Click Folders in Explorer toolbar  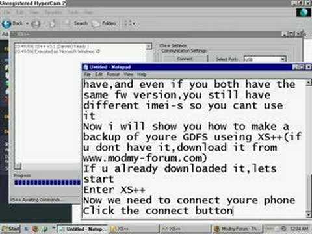[x=105, y=23]
